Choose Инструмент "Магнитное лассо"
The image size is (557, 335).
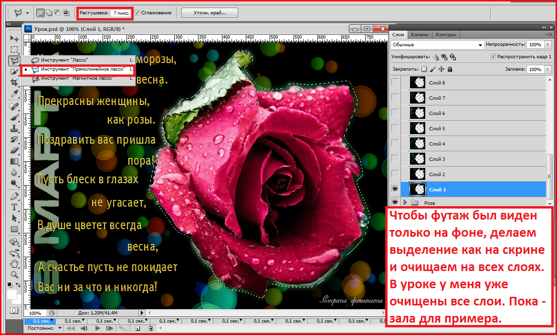point(77,78)
